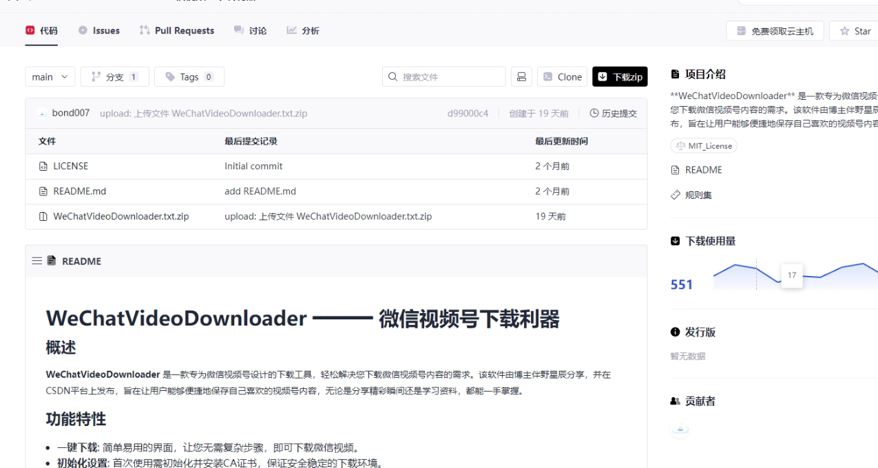The width and height of the screenshot is (878, 468).
Task: Open the main branch dropdown
Action: [50, 76]
